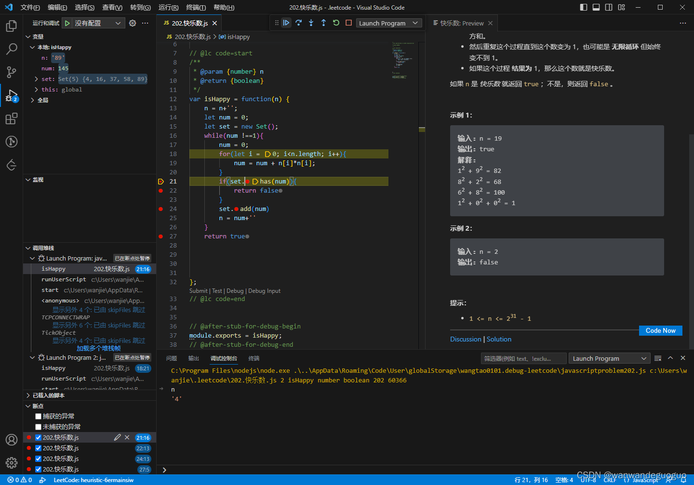The image size is (694, 485).
Task: Toggle primary side bar layout icon
Action: coord(584,7)
